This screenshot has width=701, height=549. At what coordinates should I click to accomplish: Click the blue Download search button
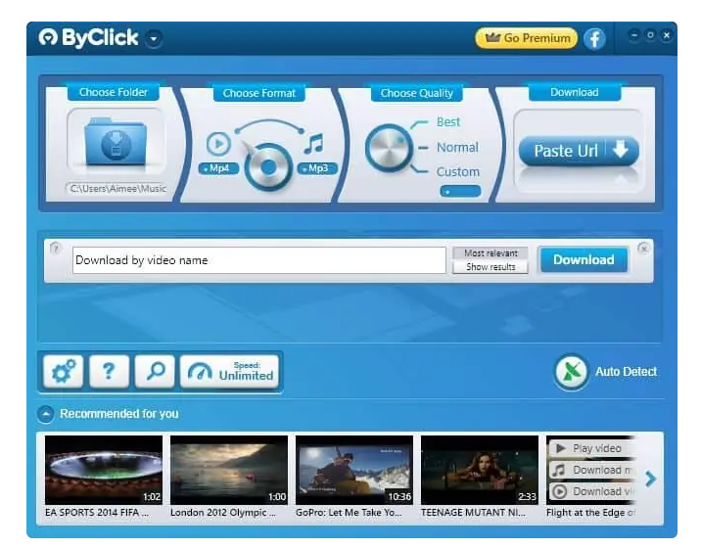pos(584,260)
